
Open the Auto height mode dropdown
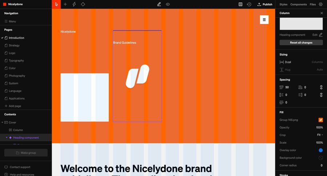coord(320,69)
